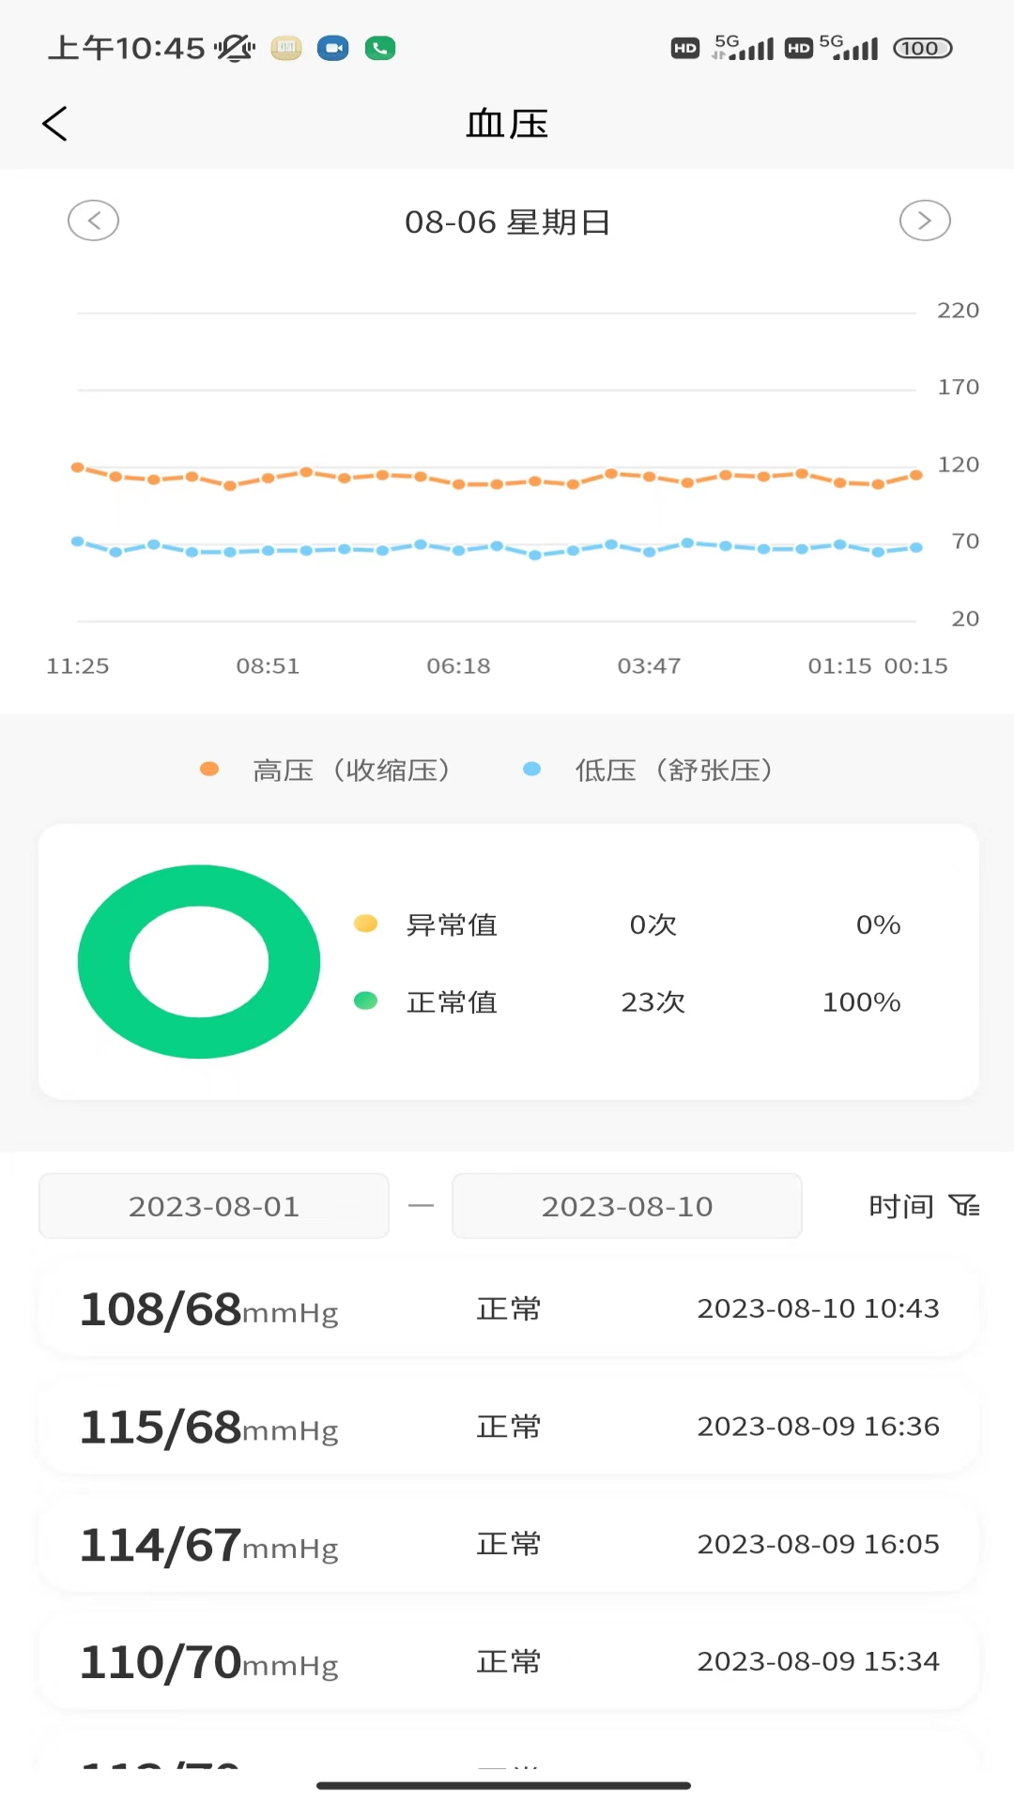Tap the battery indicator in status bar
The height and width of the screenshot is (1802, 1014).
922,48
